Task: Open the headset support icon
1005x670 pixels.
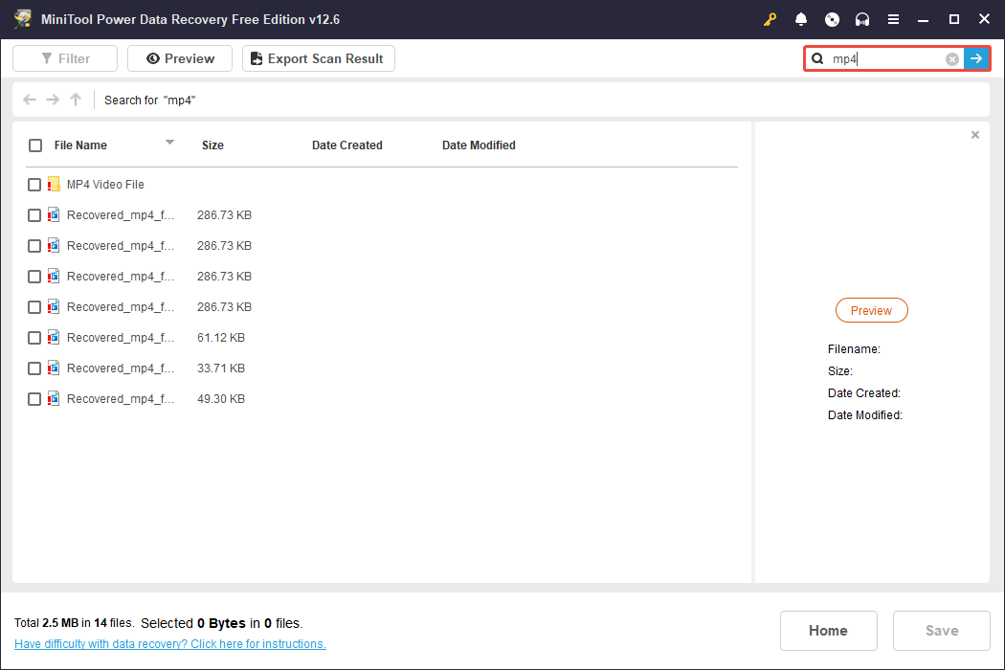Action: pos(862,19)
